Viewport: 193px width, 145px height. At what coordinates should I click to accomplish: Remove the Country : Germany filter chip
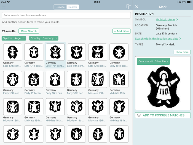[x=56, y=38]
